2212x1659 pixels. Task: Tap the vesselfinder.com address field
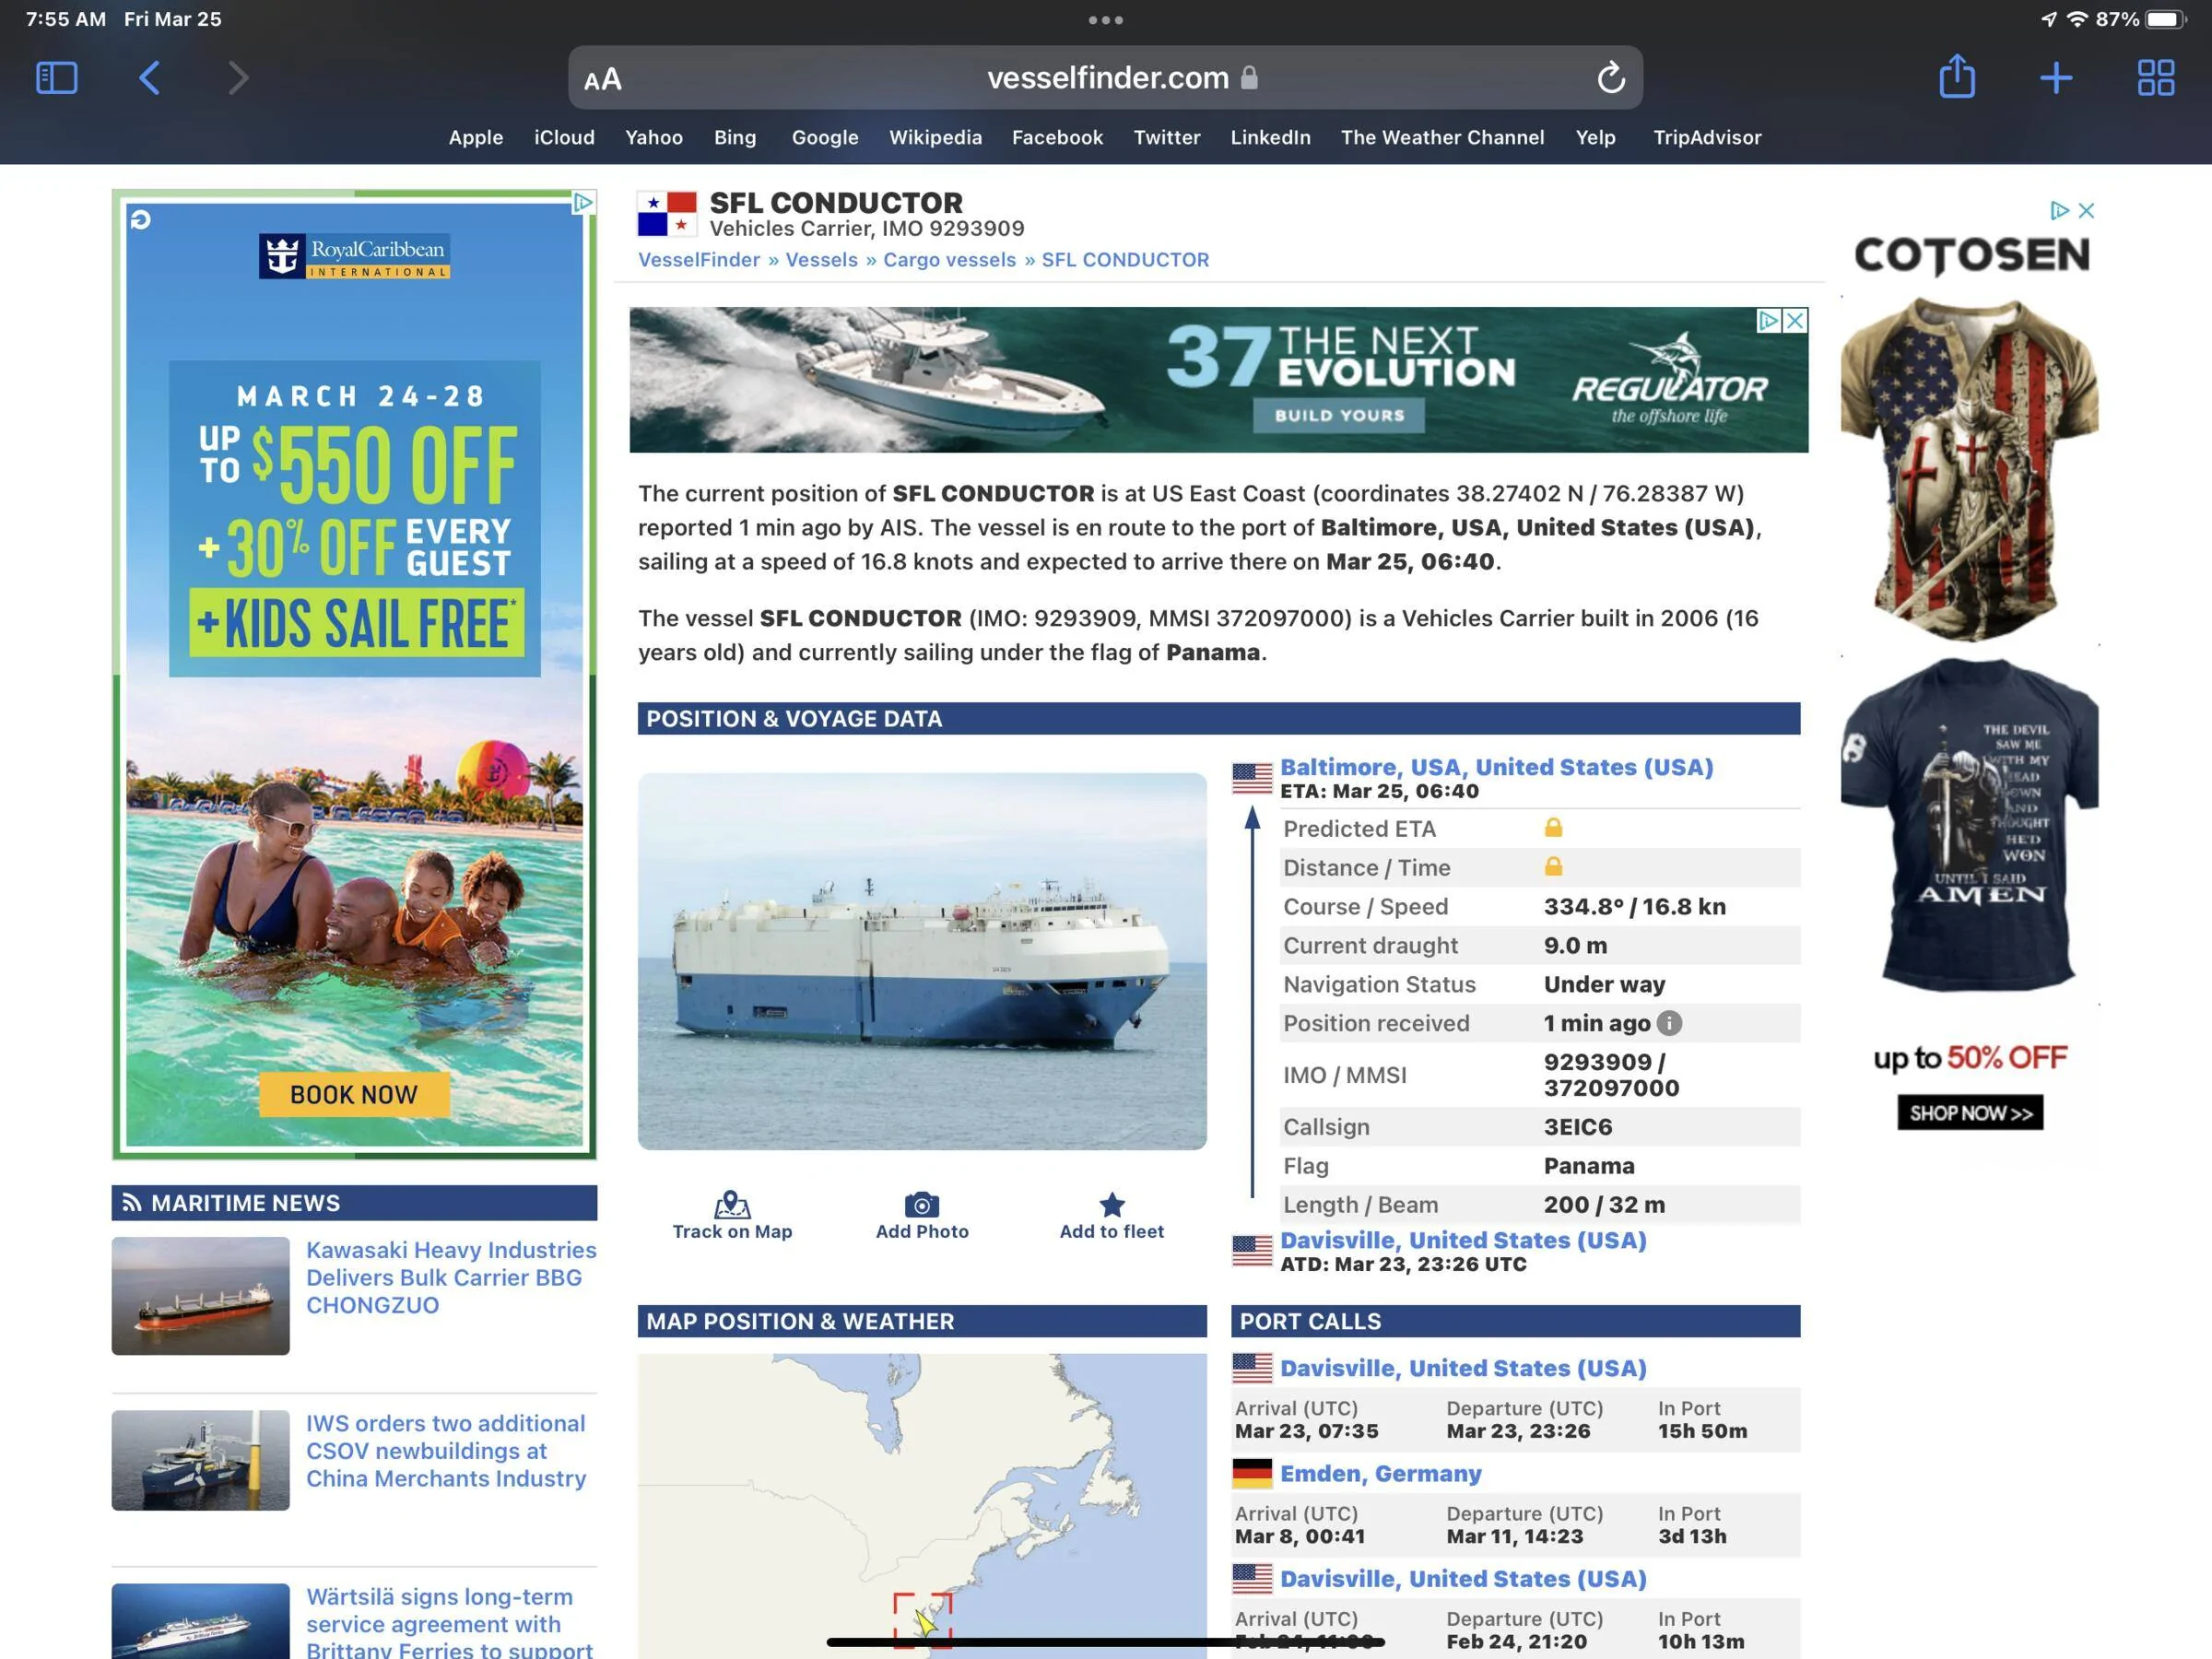pos(1105,78)
